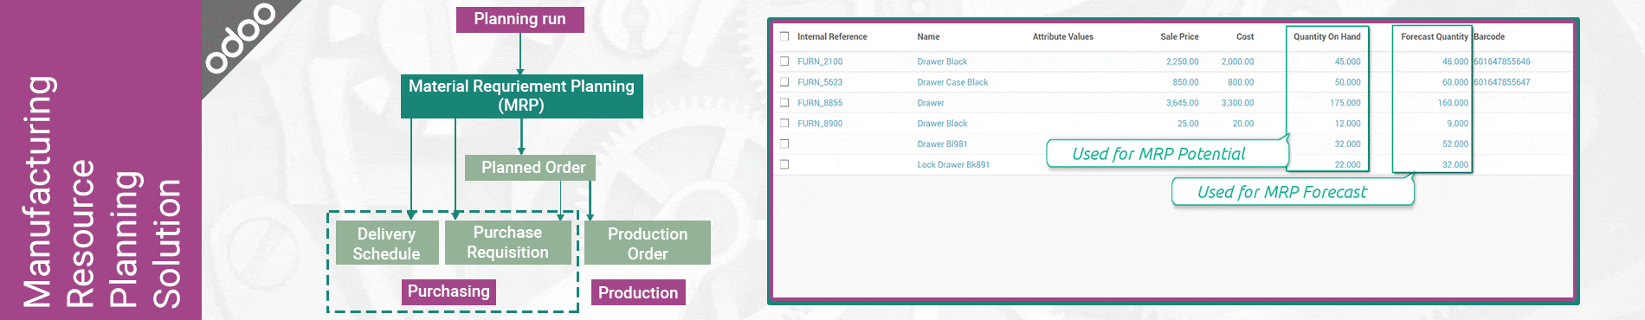Click barcode 601647855647
The image size is (1645, 320).
tap(1502, 82)
